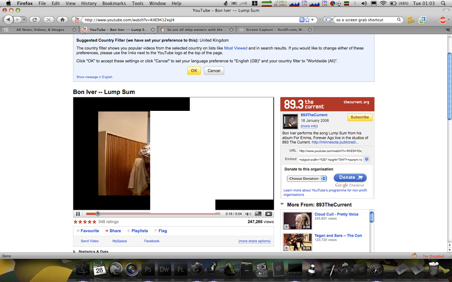Switch to So are all mbp owners tab
The height and width of the screenshot is (282, 452).
(197, 29)
